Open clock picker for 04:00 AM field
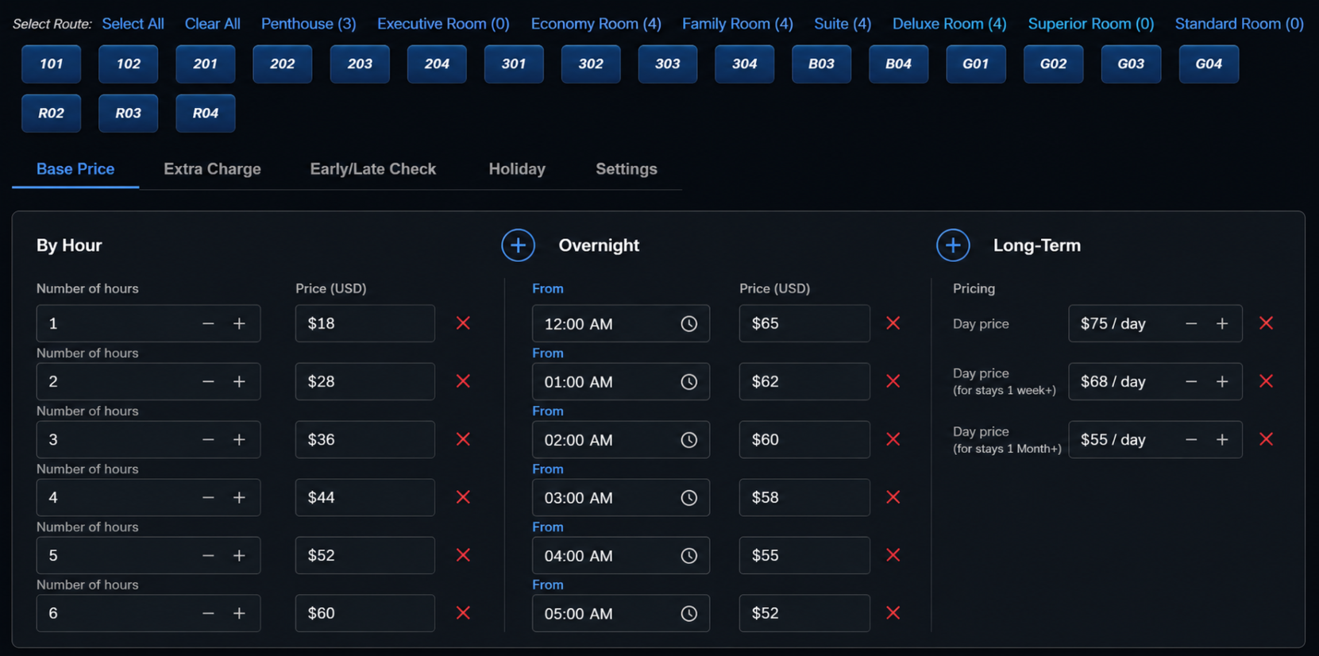 tap(689, 556)
